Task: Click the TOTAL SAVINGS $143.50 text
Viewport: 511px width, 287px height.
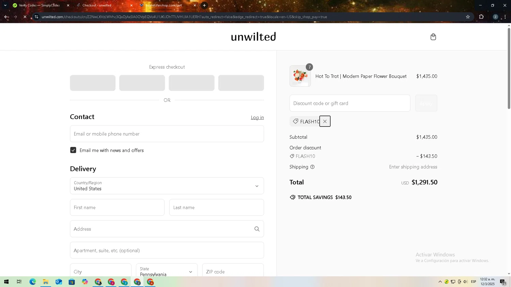Action: point(325,198)
